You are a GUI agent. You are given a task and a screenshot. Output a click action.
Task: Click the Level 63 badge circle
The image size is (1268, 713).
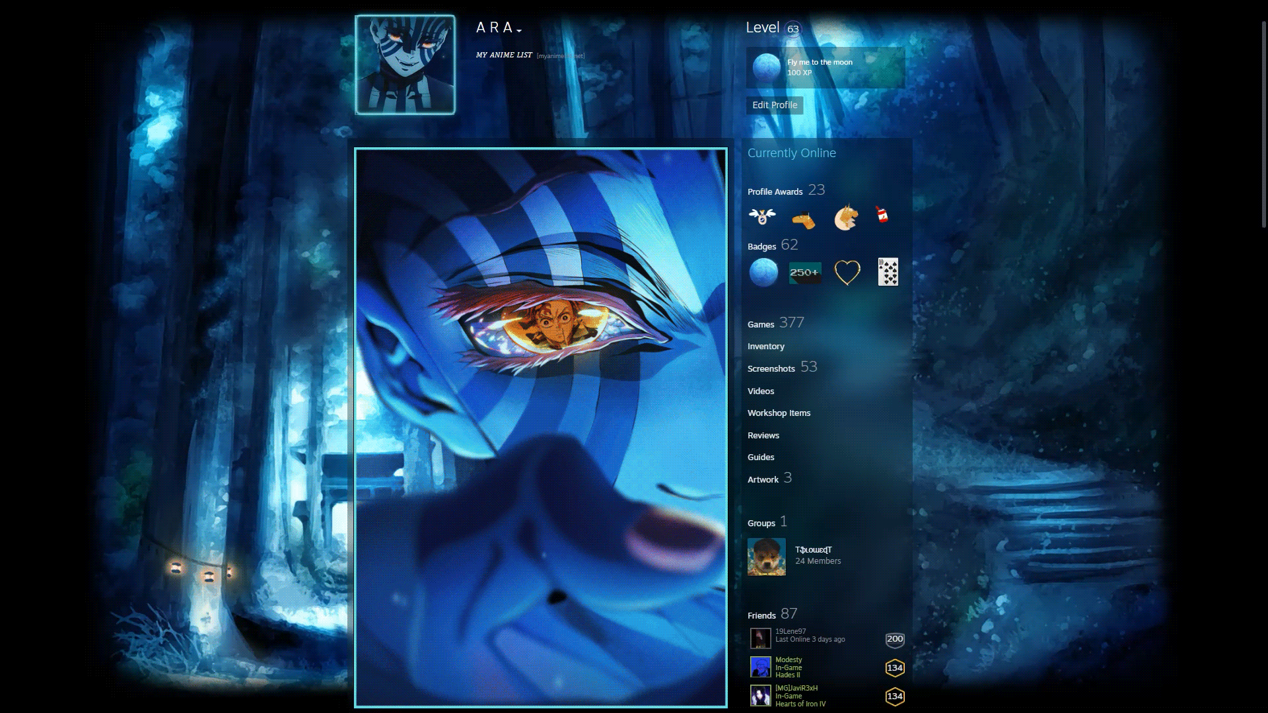tap(793, 28)
